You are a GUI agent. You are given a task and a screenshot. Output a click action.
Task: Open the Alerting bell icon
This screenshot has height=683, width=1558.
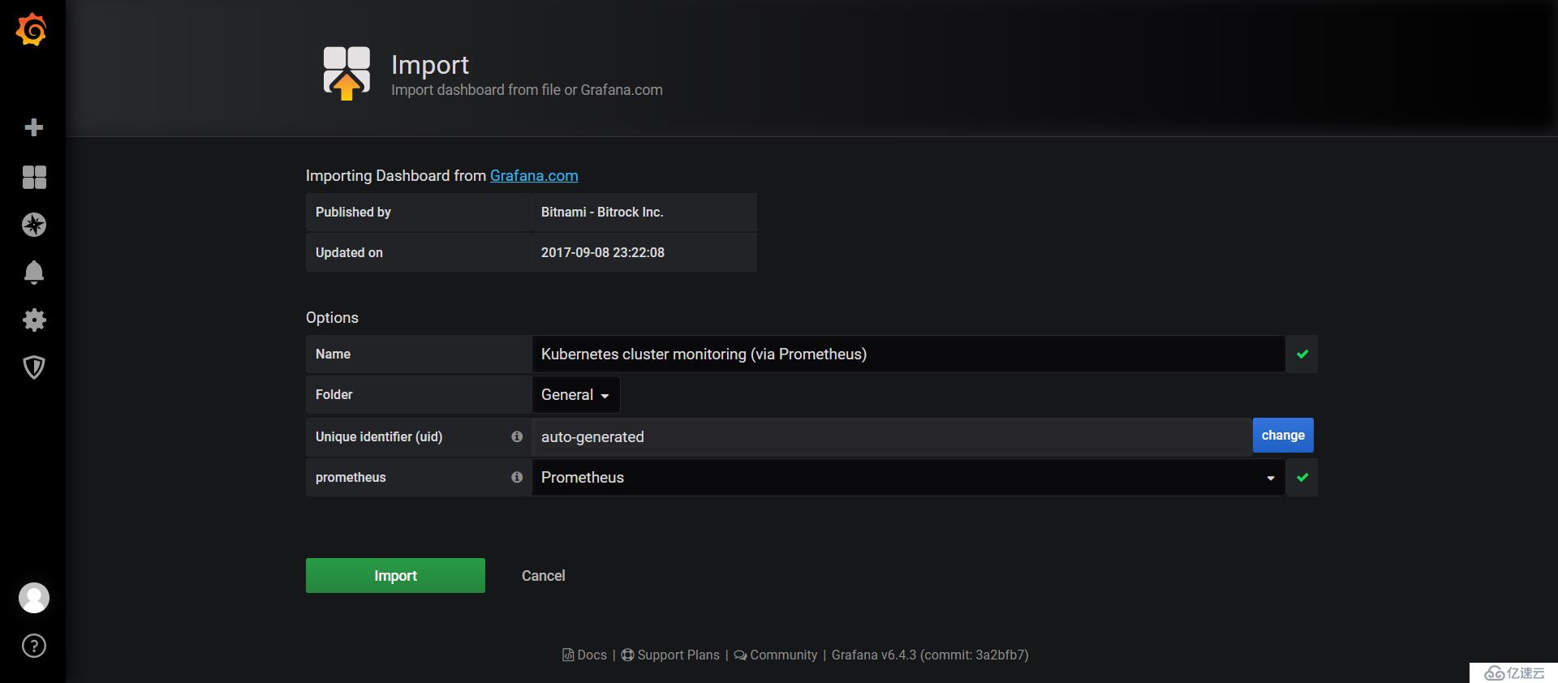tap(33, 273)
